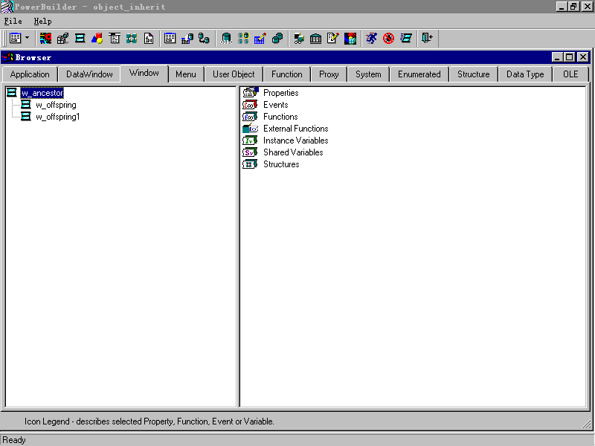This screenshot has width=595, height=446.
Task: Click the Events category item
Action: [x=275, y=105]
